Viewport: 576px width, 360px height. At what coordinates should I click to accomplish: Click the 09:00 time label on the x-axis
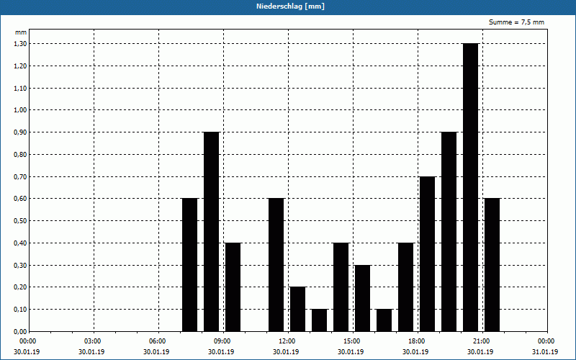(x=222, y=341)
